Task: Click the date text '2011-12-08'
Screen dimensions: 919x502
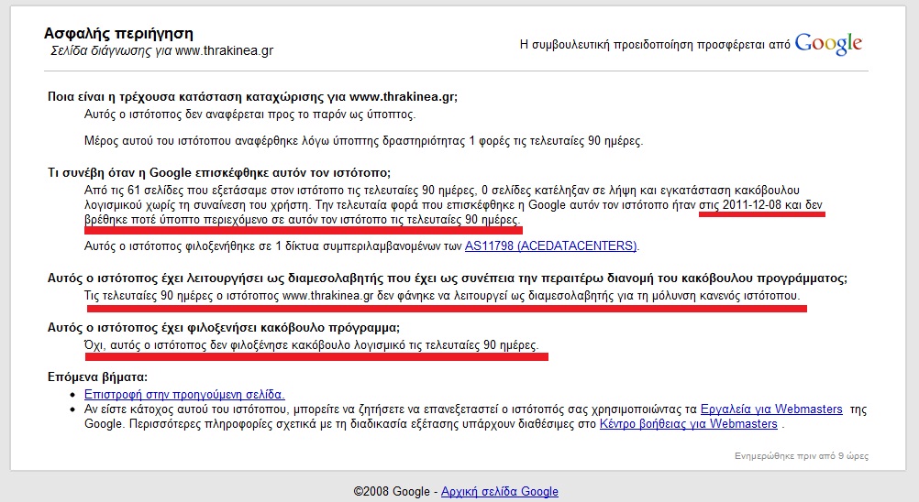Action: point(752,205)
